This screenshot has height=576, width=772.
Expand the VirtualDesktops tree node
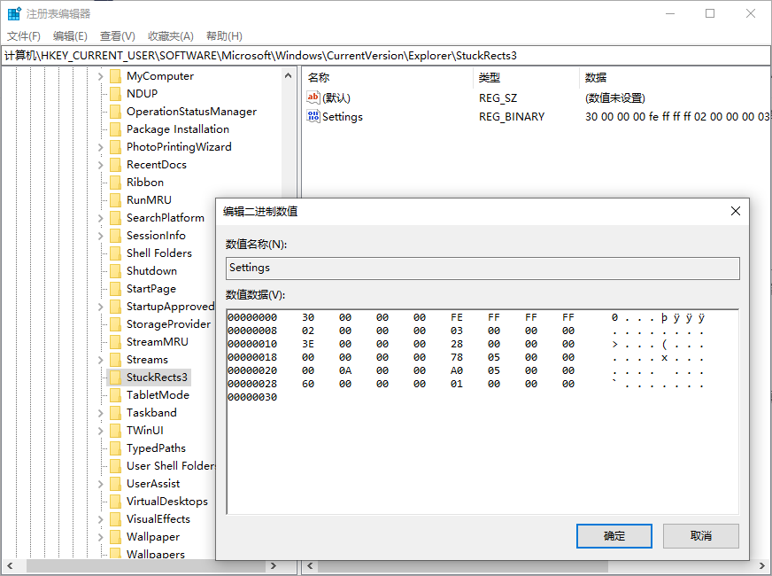(x=100, y=501)
